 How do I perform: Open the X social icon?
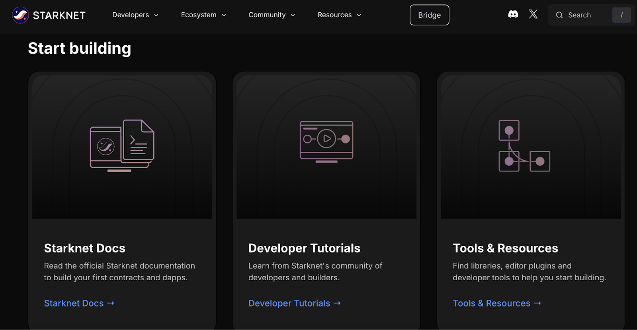tap(533, 15)
